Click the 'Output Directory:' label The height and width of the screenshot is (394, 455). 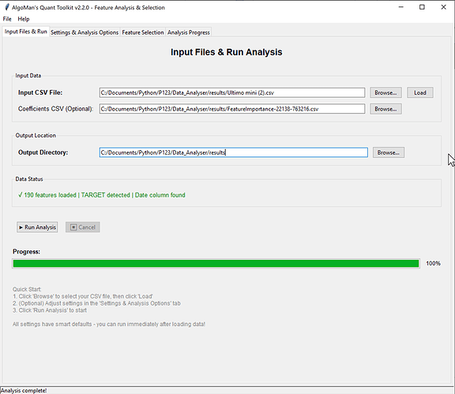(43, 152)
